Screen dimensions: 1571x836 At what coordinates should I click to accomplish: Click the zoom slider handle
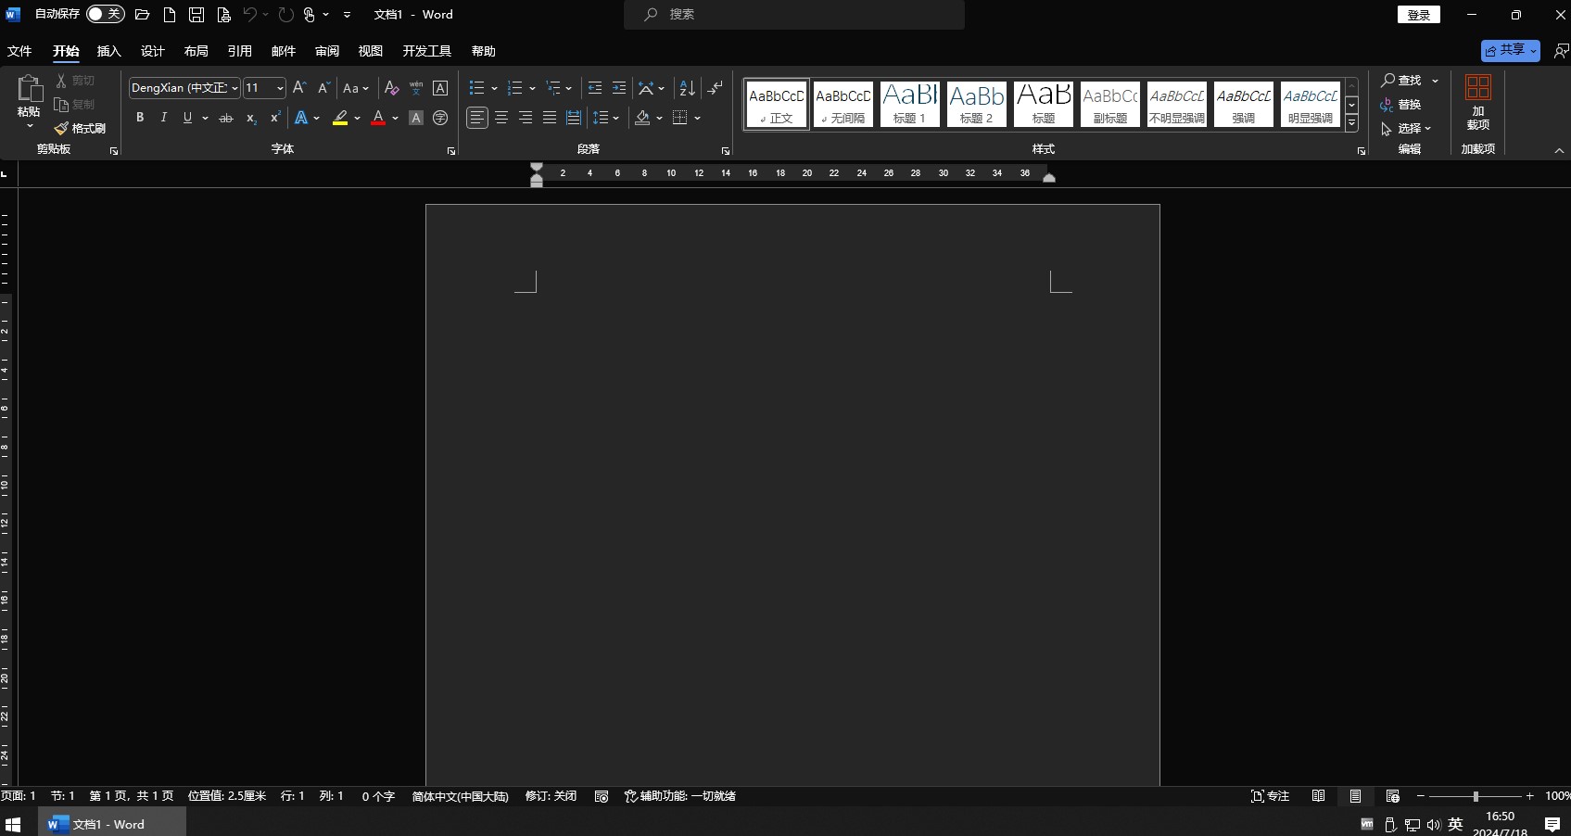(x=1476, y=796)
